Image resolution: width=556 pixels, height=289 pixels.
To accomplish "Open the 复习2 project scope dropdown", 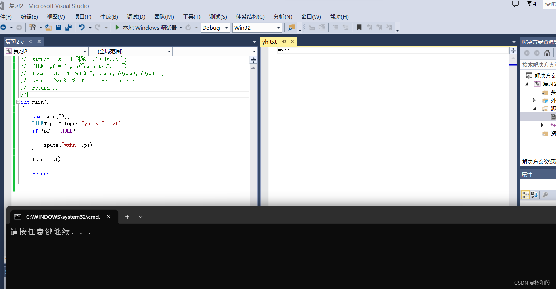I will click(x=46, y=52).
